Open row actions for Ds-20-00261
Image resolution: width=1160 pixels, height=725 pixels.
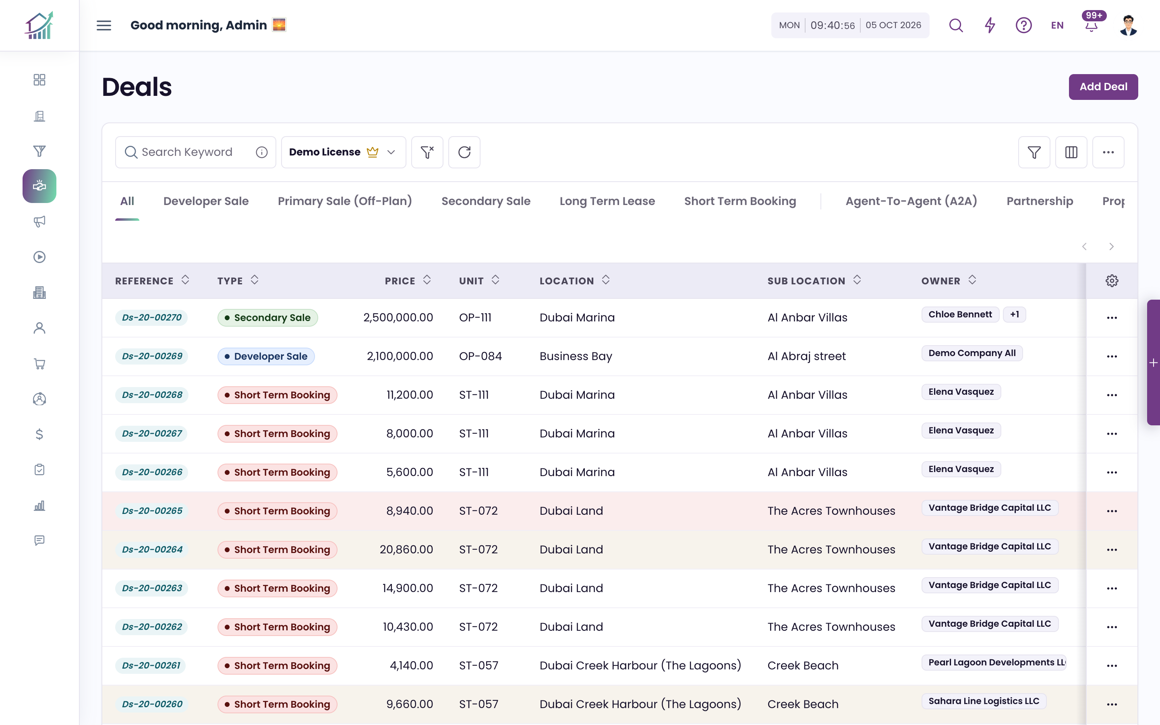[x=1112, y=665]
